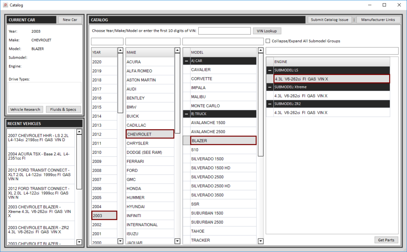Click the Recent Vehicles scroll-up arrow
Image resolution: width=407 pixels, height=252 pixels.
tap(79, 132)
